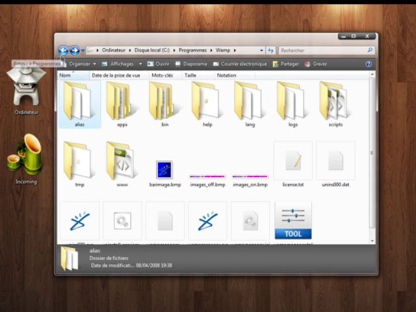Select the tmp folder
This screenshot has height=312, width=416.
click(x=80, y=164)
